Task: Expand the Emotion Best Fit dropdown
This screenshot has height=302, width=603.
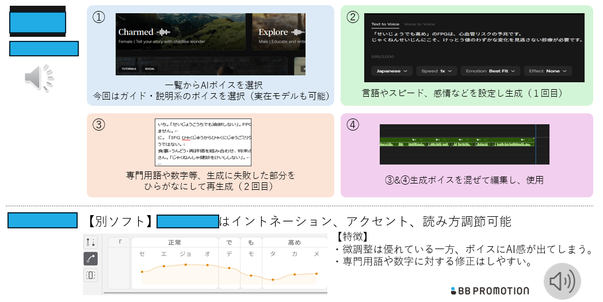Action: (489, 71)
